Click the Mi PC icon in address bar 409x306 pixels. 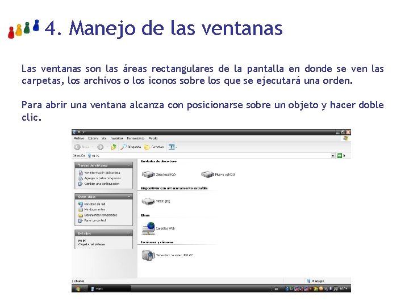coord(90,156)
